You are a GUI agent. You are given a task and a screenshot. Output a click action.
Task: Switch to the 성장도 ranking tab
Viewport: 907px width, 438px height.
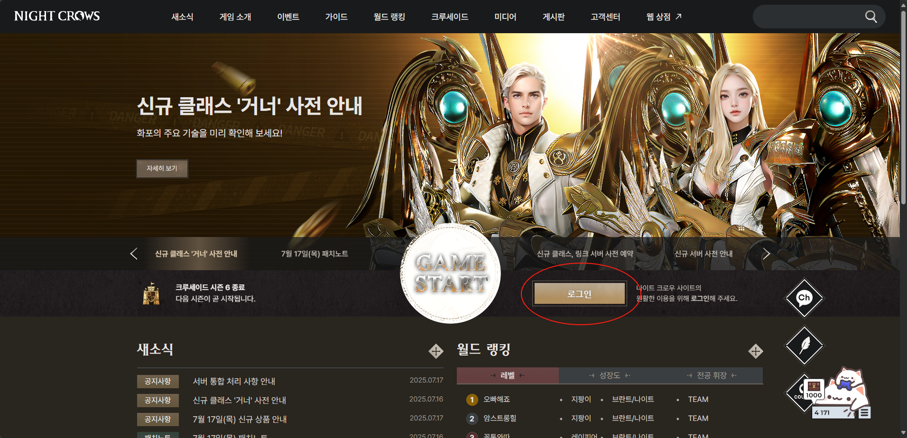coord(610,375)
